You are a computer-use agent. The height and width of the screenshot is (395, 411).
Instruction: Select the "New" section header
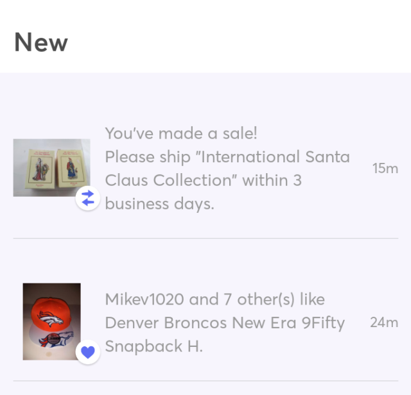tap(41, 42)
